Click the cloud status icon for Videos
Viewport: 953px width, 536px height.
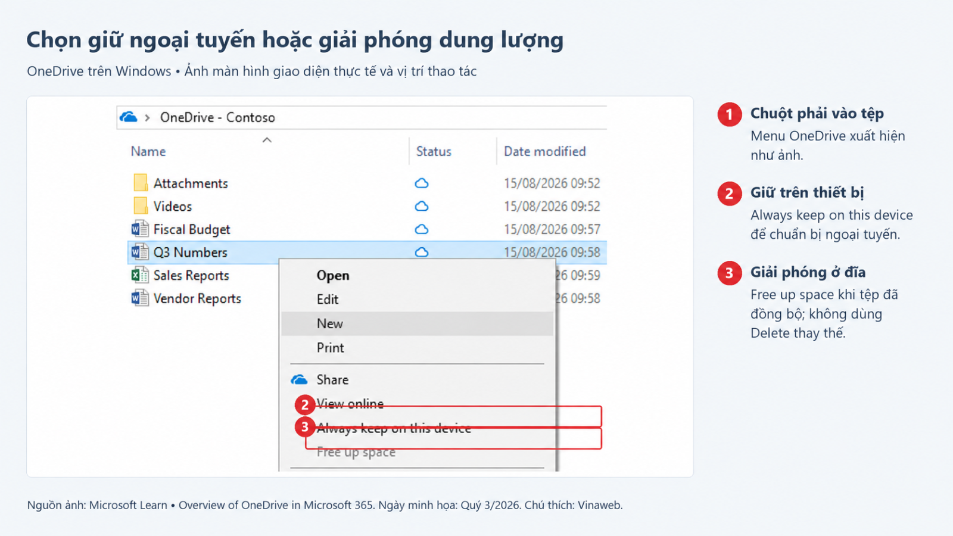point(422,206)
